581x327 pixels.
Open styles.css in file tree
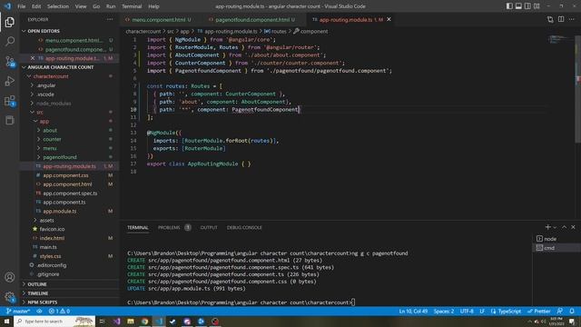point(51,256)
